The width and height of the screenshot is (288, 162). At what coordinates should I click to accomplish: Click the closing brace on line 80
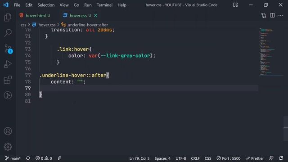[40, 95]
